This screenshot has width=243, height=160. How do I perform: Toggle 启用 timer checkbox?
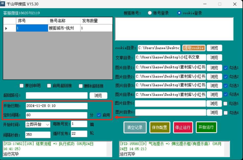[x=99, y=115]
